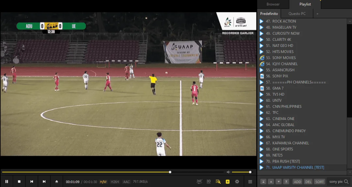Viewport: 352px width, 187px height.
Task: Switch to the Playlist tab
Action: tap(305, 4)
